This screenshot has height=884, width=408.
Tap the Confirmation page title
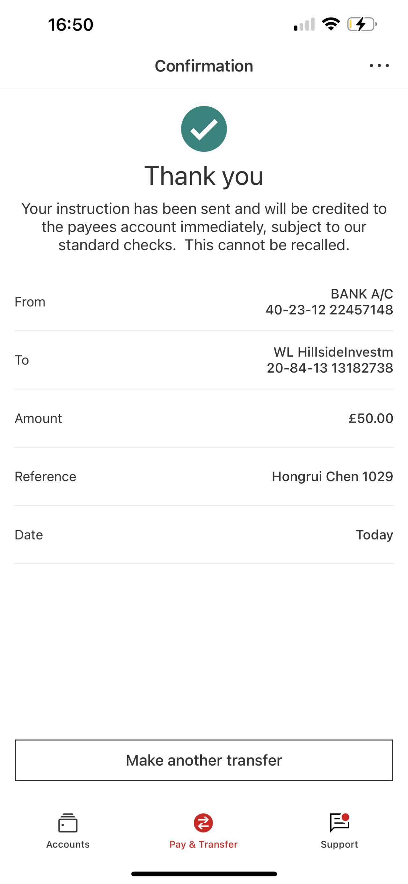pos(204,66)
